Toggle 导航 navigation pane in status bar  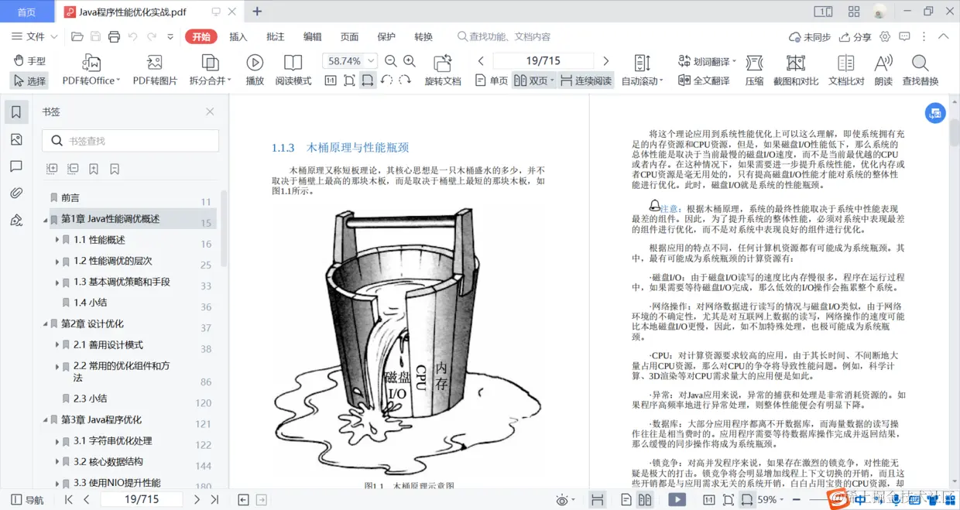(x=27, y=500)
